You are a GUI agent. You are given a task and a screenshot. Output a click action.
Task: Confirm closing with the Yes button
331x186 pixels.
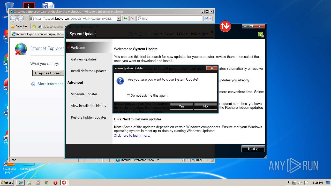point(181,106)
